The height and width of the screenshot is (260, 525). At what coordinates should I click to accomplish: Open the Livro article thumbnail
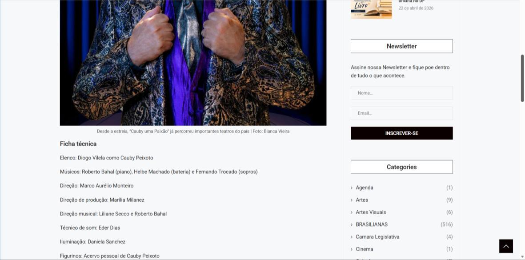[371, 9]
